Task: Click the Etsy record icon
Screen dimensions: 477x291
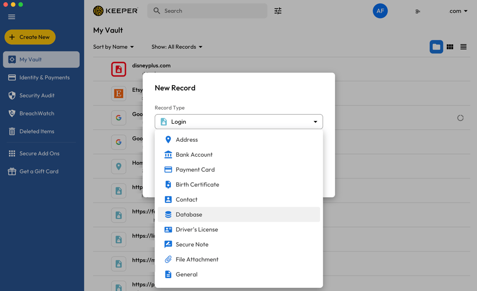Action: 119,93
